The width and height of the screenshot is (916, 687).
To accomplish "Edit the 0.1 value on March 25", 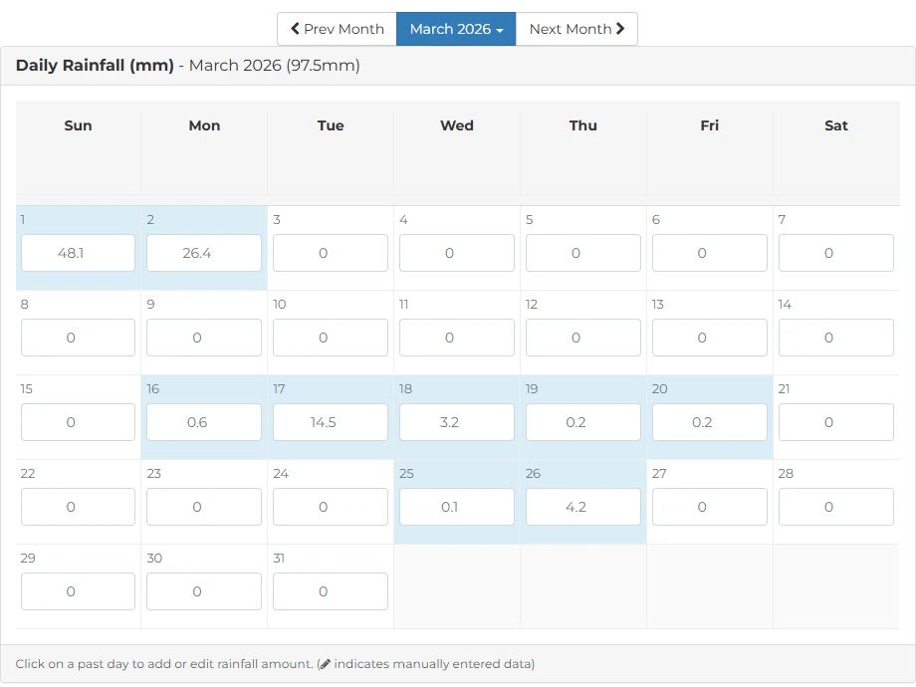I will coord(457,507).
